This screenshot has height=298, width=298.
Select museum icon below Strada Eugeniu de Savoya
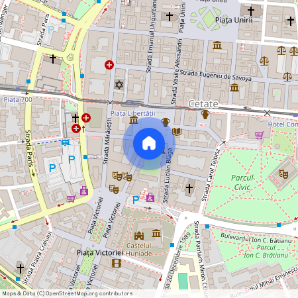tap(234, 87)
